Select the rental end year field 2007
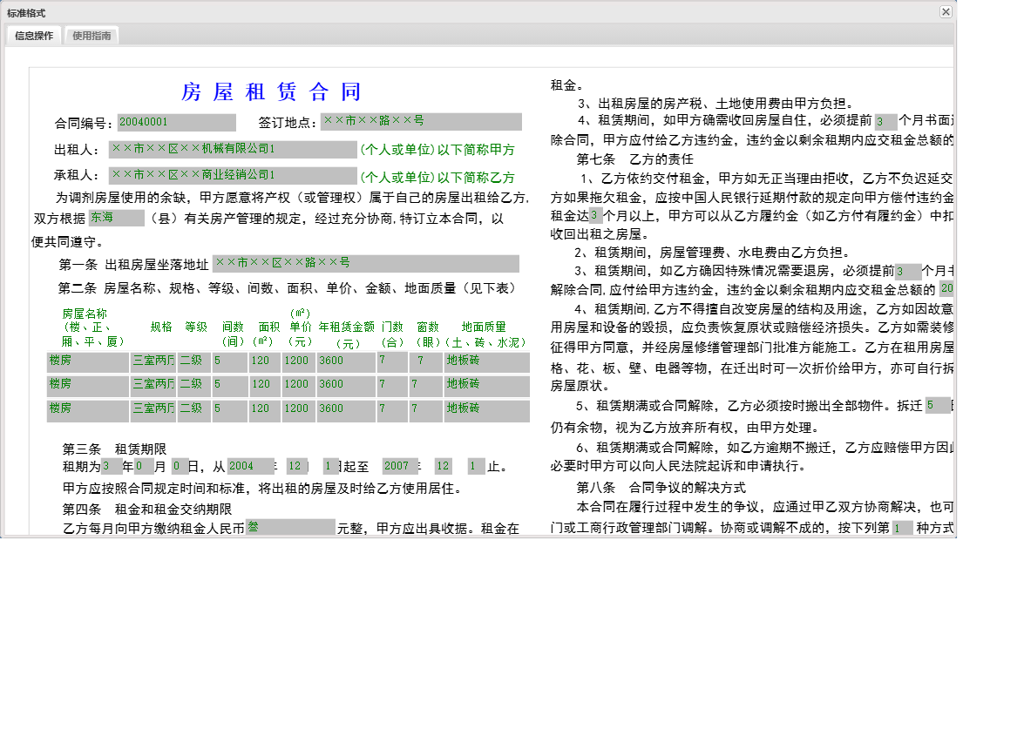This screenshot has height=729, width=1024. [399, 466]
